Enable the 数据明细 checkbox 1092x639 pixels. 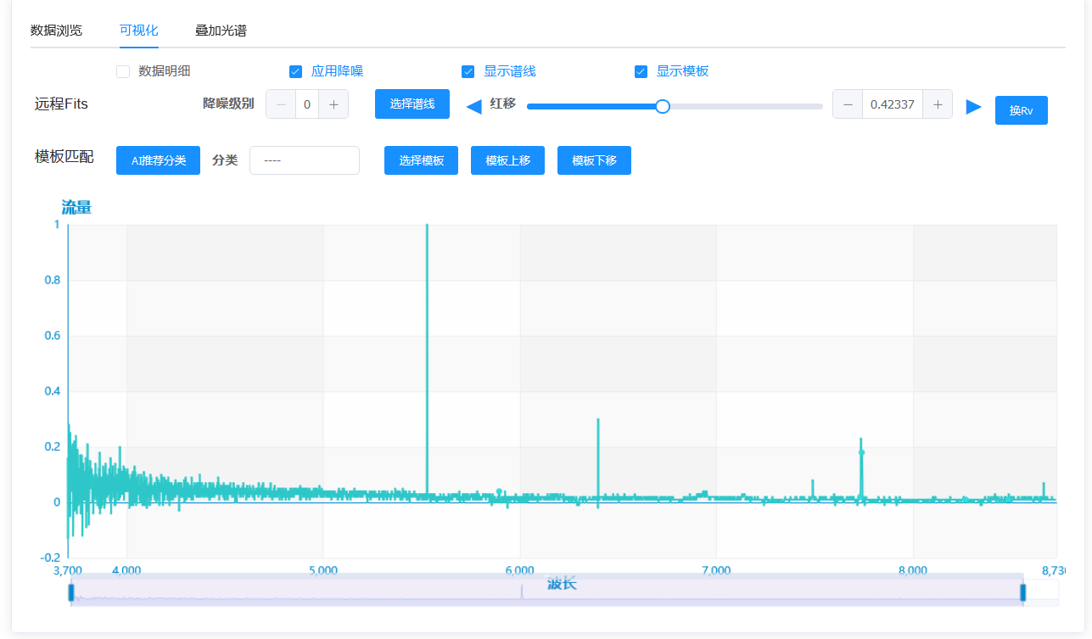tap(123, 71)
